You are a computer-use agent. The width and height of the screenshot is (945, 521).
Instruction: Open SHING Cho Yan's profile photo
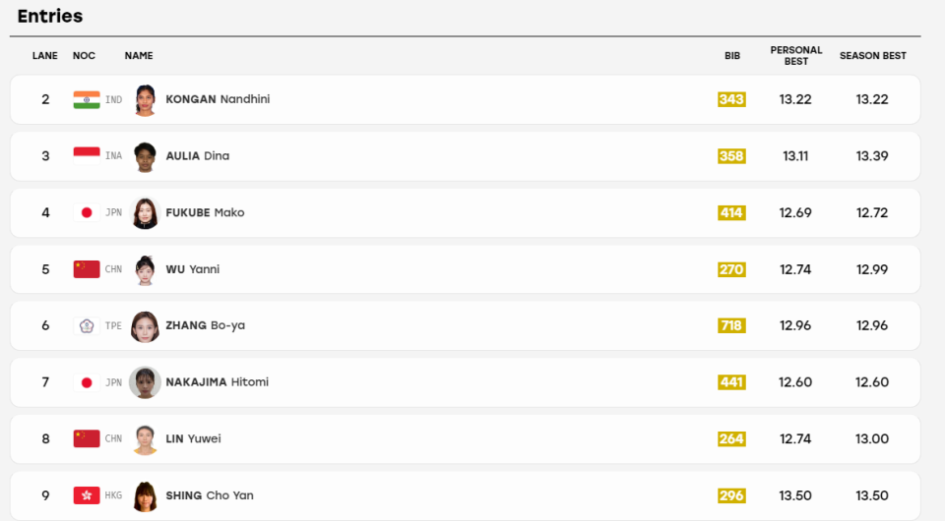(x=145, y=495)
